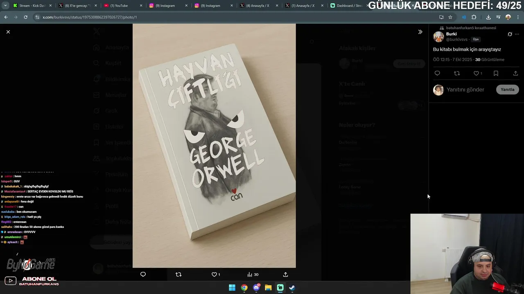Switch to the Dashboard / Stre tab

[347, 6]
